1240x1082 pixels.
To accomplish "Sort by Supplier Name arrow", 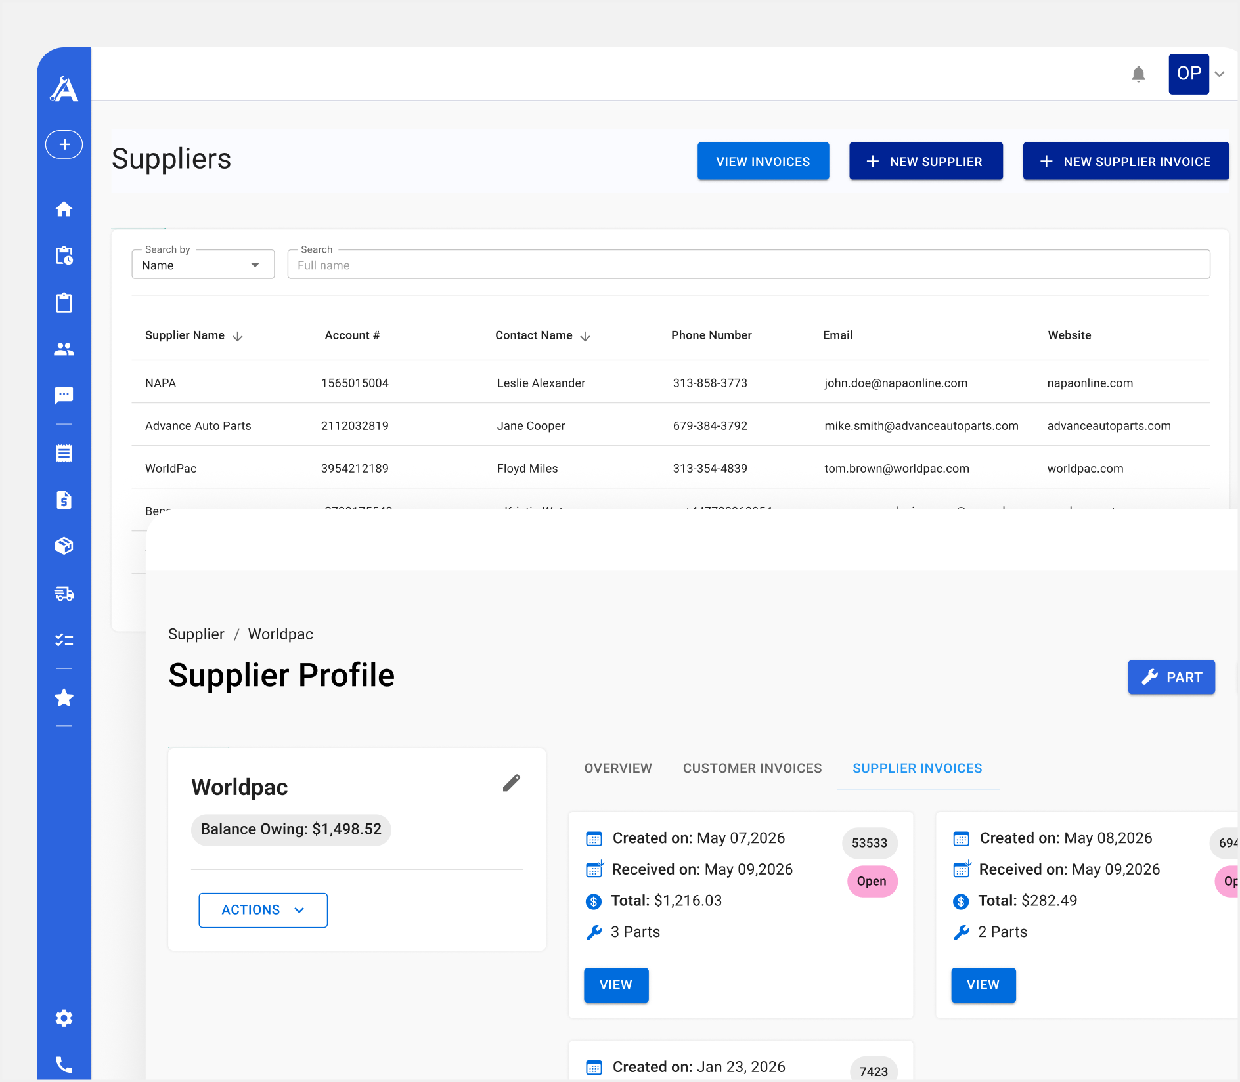I will point(238,336).
